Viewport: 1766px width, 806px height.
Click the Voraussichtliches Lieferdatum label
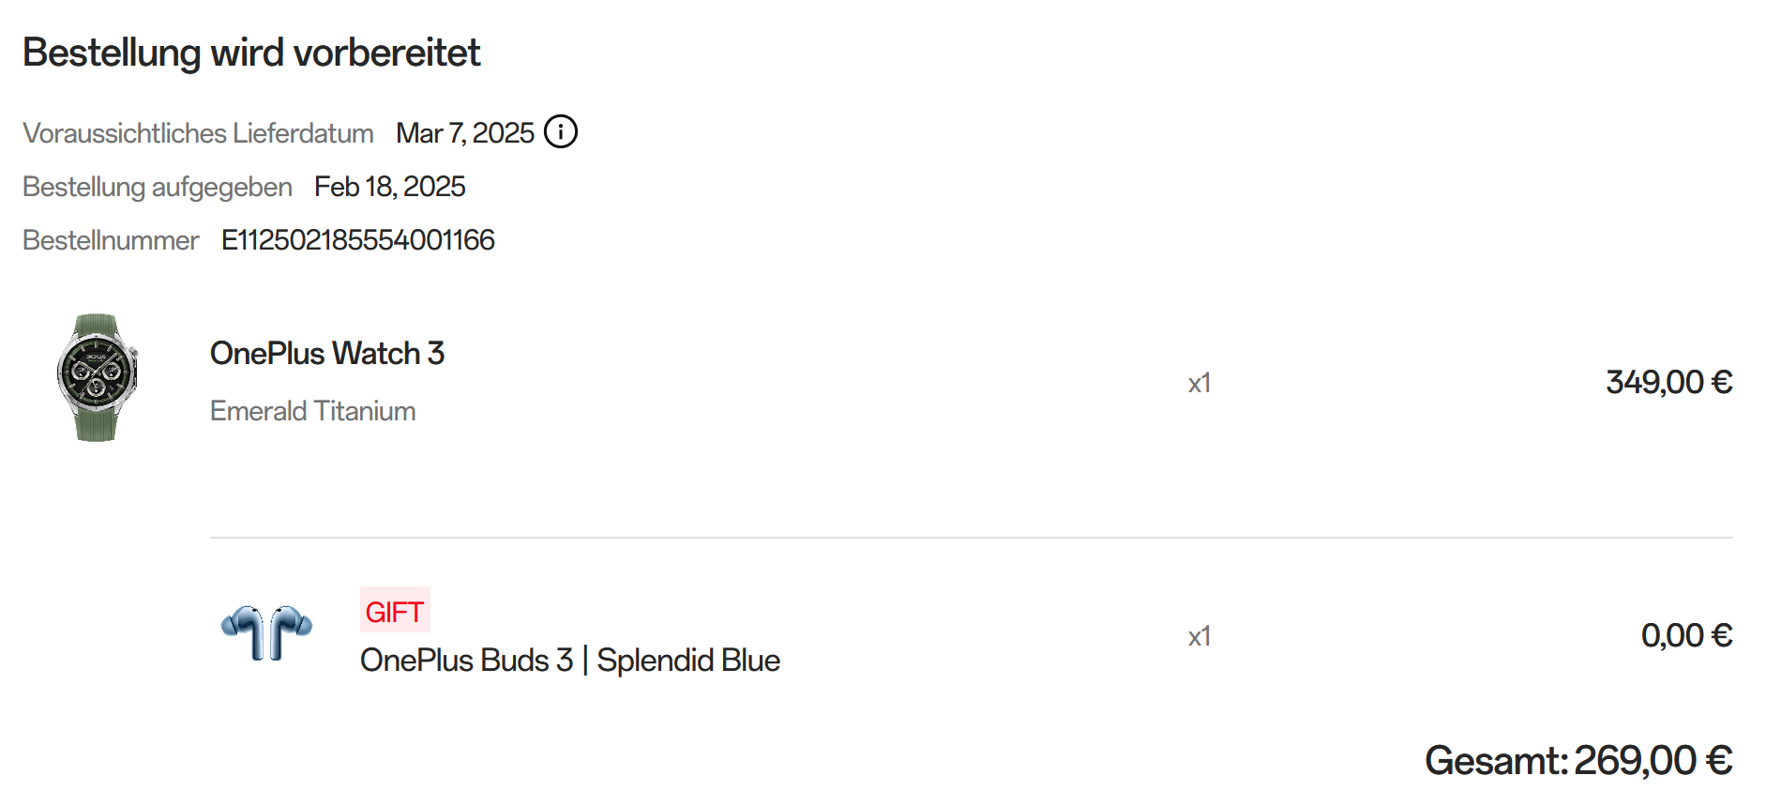click(198, 133)
